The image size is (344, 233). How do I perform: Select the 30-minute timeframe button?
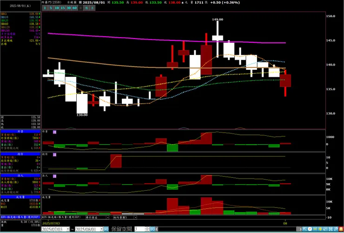[x=69, y=8]
